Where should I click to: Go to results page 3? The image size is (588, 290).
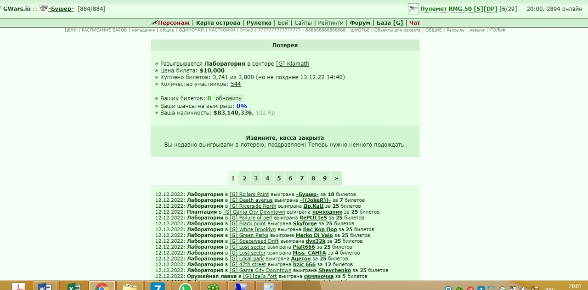pos(256,178)
